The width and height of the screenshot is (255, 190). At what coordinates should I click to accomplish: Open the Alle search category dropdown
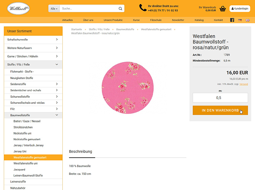54,9
